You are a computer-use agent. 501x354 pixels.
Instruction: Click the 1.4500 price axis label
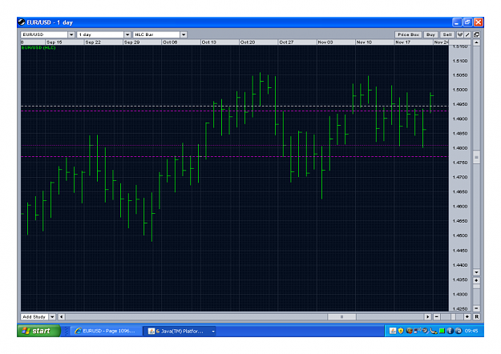460,235
